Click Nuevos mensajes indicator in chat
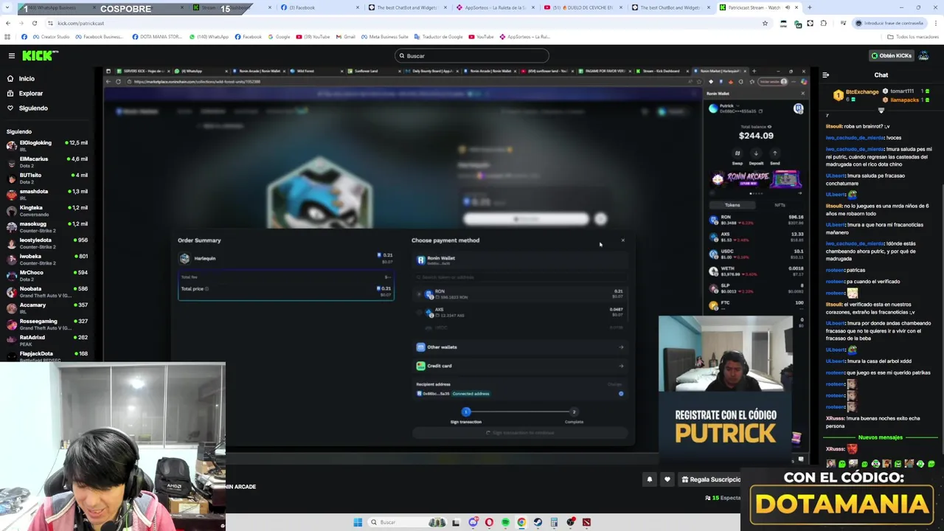 pyautogui.click(x=880, y=437)
